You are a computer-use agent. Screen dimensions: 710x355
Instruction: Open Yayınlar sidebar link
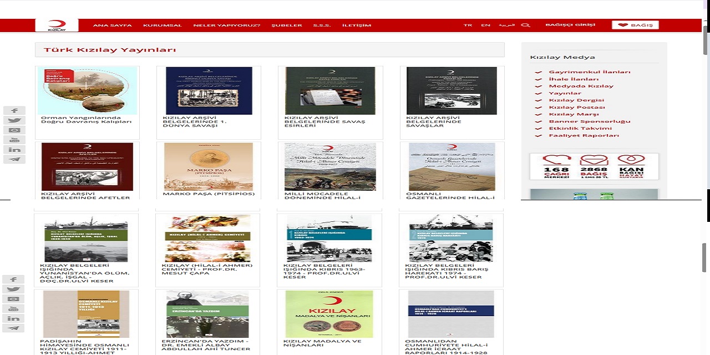coord(565,93)
